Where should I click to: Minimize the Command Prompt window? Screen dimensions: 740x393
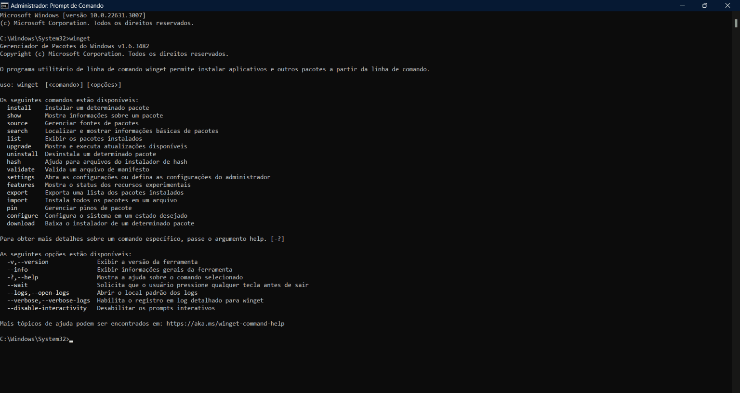[x=683, y=5]
